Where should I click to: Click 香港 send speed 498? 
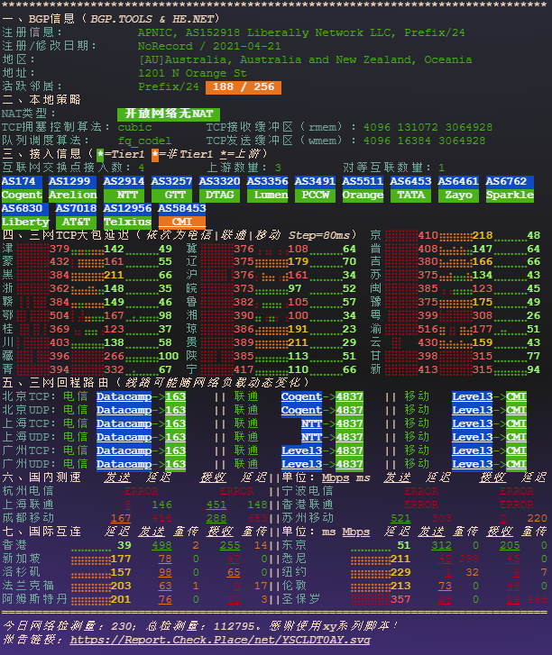pyautogui.click(x=161, y=546)
